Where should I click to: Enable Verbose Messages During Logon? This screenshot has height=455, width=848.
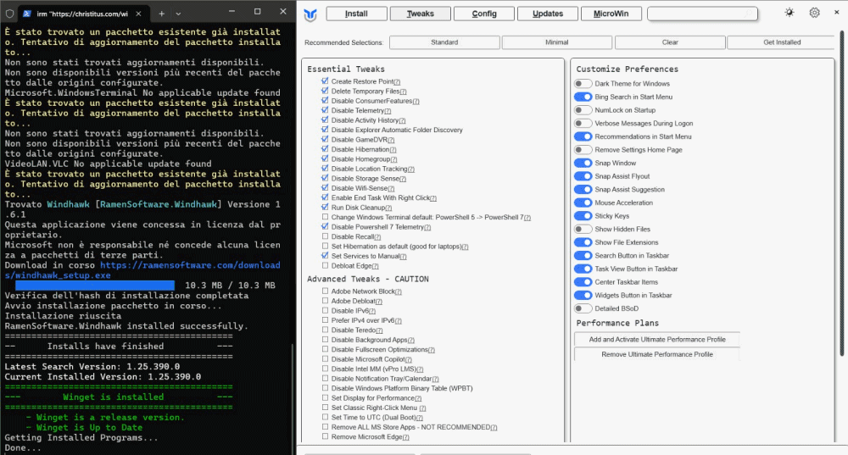coord(583,123)
